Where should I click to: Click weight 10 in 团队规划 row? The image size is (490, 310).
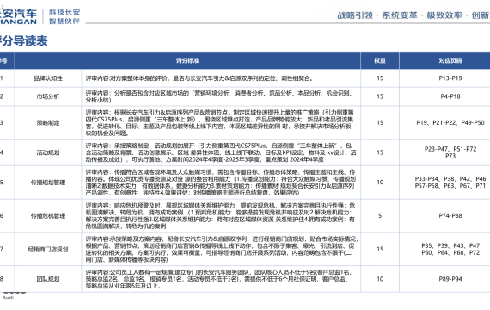point(380,279)
